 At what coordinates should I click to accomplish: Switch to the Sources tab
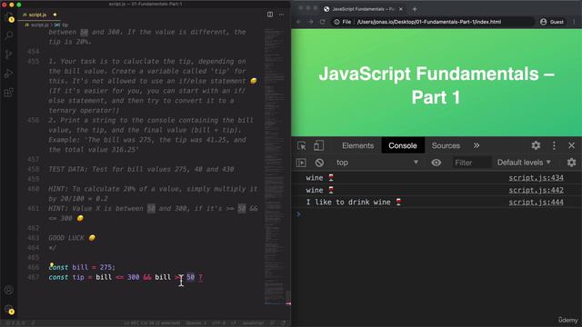point(446,145)
